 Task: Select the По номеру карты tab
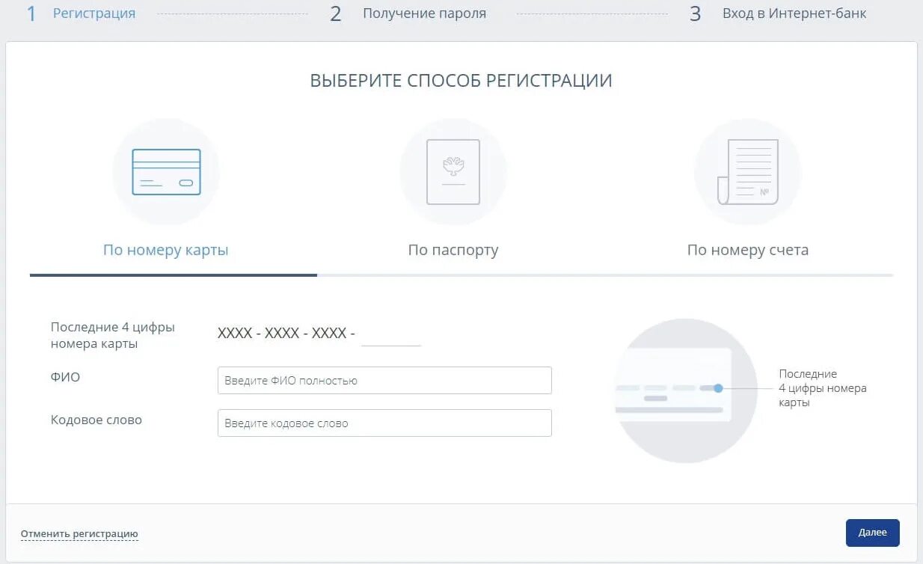(x=165, y=249)
